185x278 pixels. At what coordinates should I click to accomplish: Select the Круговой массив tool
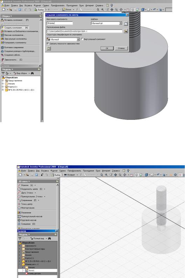click(27, 220)
